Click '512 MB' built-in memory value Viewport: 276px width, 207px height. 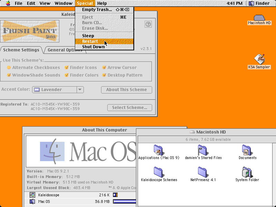point(73,177)
